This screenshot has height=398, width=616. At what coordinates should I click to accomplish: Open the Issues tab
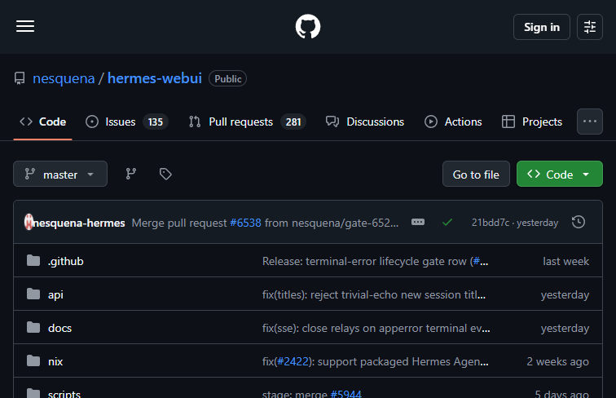pyautogui.click(x=127, y=122)
